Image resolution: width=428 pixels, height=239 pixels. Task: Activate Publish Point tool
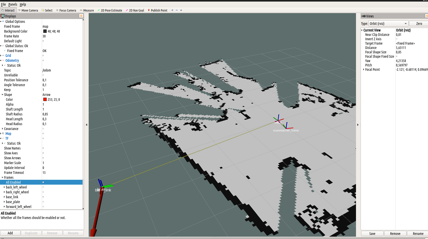point(158,10)
